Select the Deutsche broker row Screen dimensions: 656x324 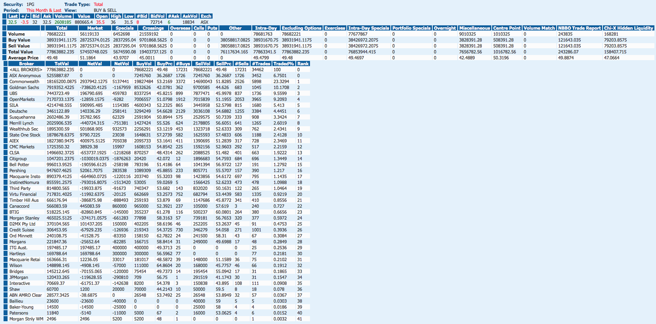click(156, 111)
